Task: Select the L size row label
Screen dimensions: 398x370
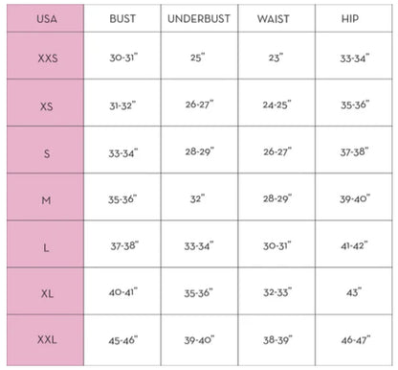Action: point(46,247)
